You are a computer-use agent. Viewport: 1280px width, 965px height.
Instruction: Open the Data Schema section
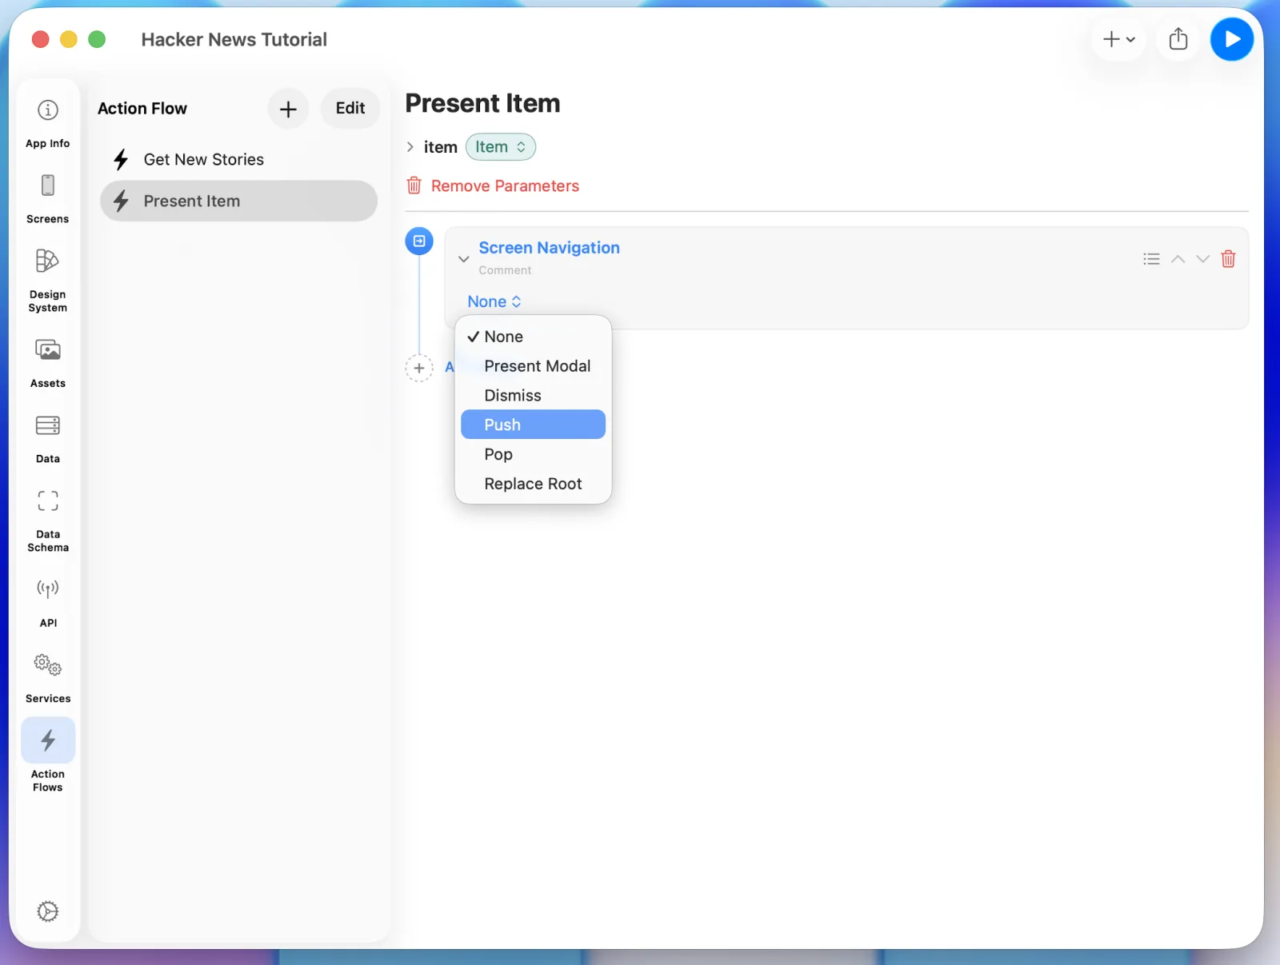[48, 520]
